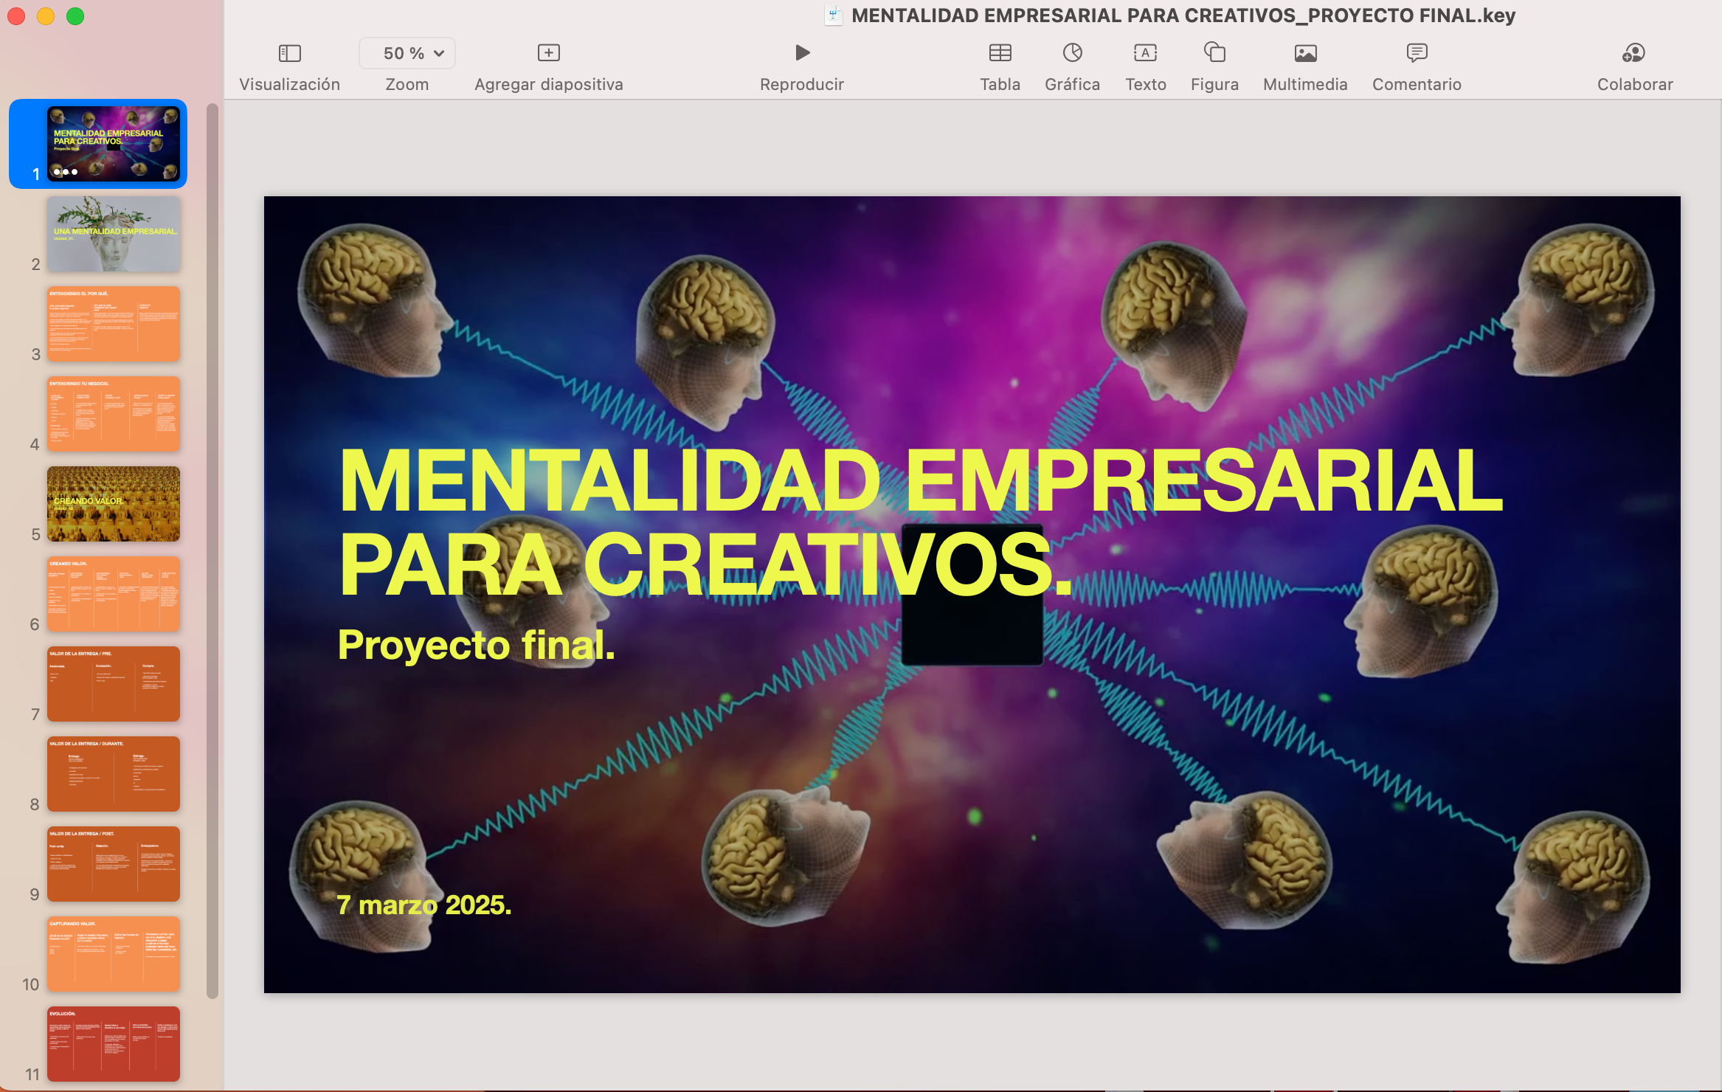Screen dimensions: 1722x1092
Task: Click the Agregar diapositiva plus icon
Action: pos(548,53)
